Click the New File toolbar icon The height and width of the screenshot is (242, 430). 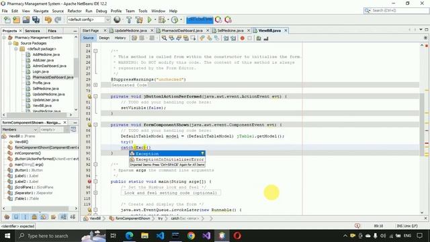pos(7,19)
